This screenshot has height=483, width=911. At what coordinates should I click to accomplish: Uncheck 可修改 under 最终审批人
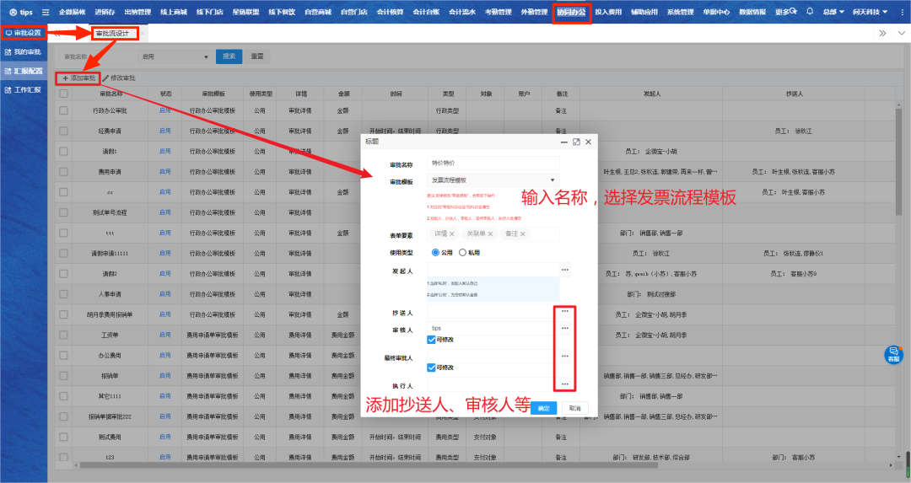[432, 368]
